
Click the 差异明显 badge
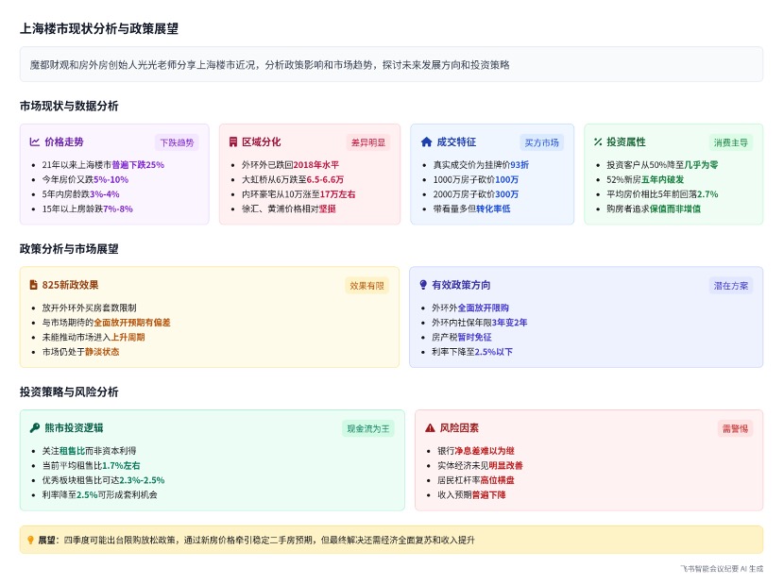[x=367, y=142]
